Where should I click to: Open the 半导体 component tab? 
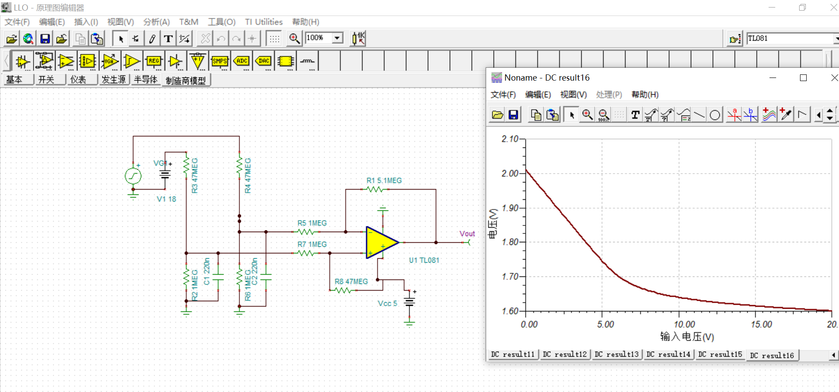tap(146, 79)
